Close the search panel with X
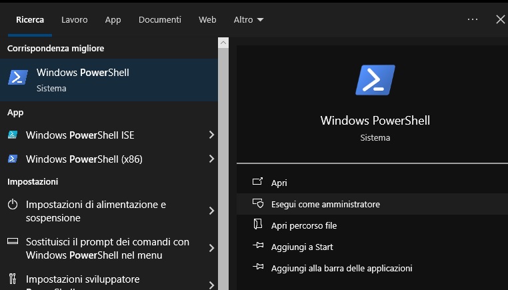The height and width of the screenshot is (290, 508). click(x=500, y=19)
